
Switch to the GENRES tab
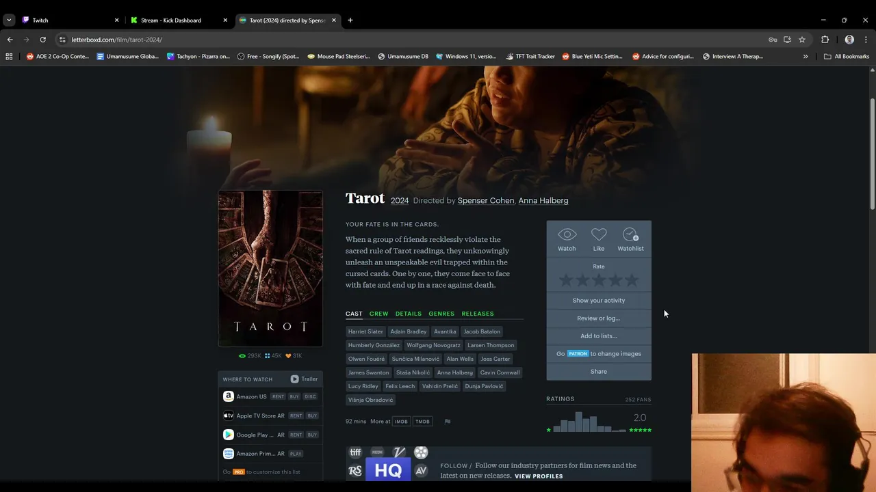(441, 314)
